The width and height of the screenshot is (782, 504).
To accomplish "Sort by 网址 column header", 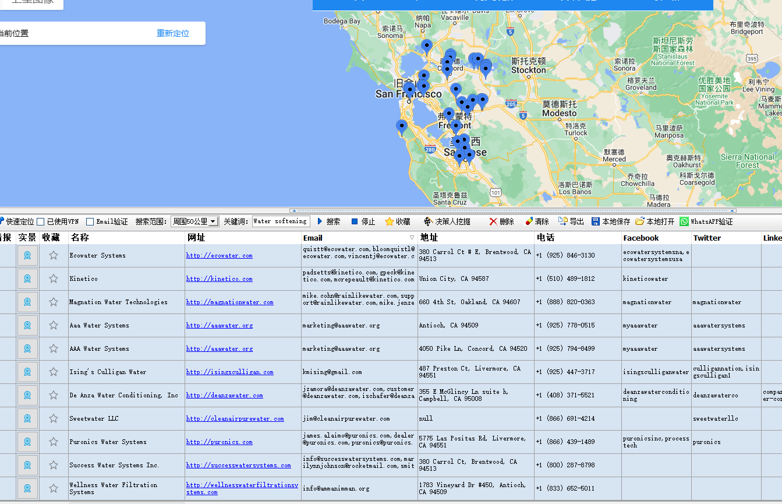I will 243,238.
